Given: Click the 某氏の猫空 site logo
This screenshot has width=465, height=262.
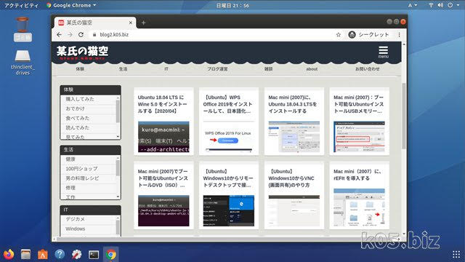Looking at the screenshot, I should click(82, 53).
